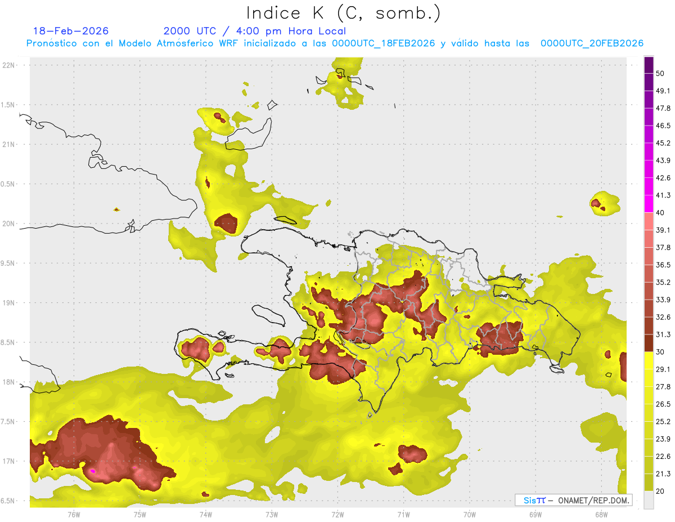Screen dimensions: 675x522
Task: Click the '20' color scale value
Action: pyautogui.click(x=660, y=492)
